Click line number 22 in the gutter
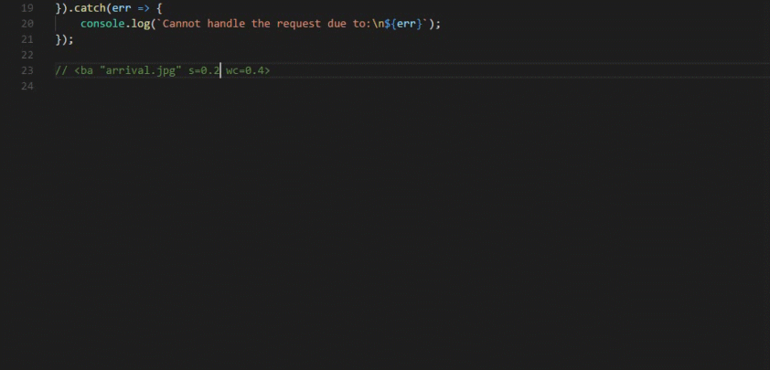Screen dimensions: 770x370 (27, 55)
